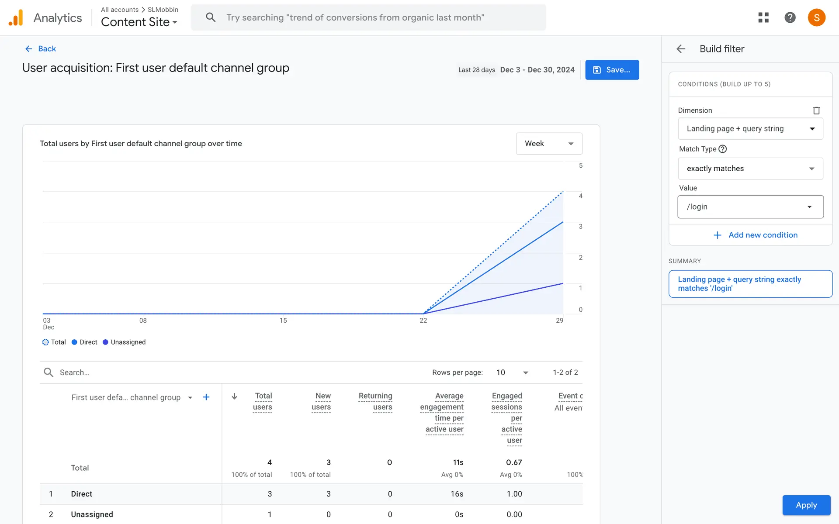Click the orange S account avatar
The image size is (839, 524).
816,17
